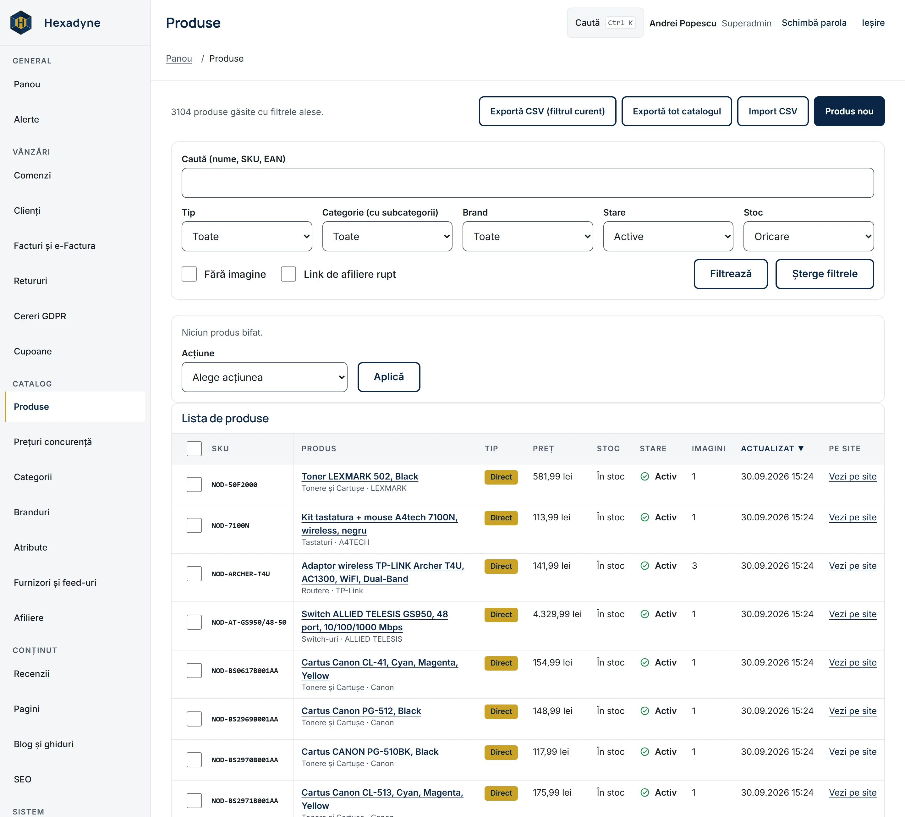Select the NOD-7100N product checkbox
Screen dimensions: 905x817
pos(194,525)
